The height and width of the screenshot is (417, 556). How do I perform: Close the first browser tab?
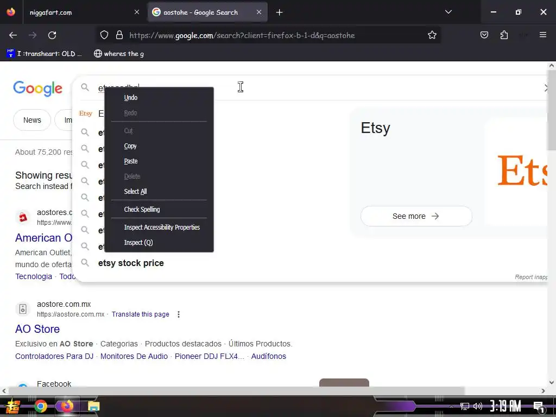[x=137, y=12]
